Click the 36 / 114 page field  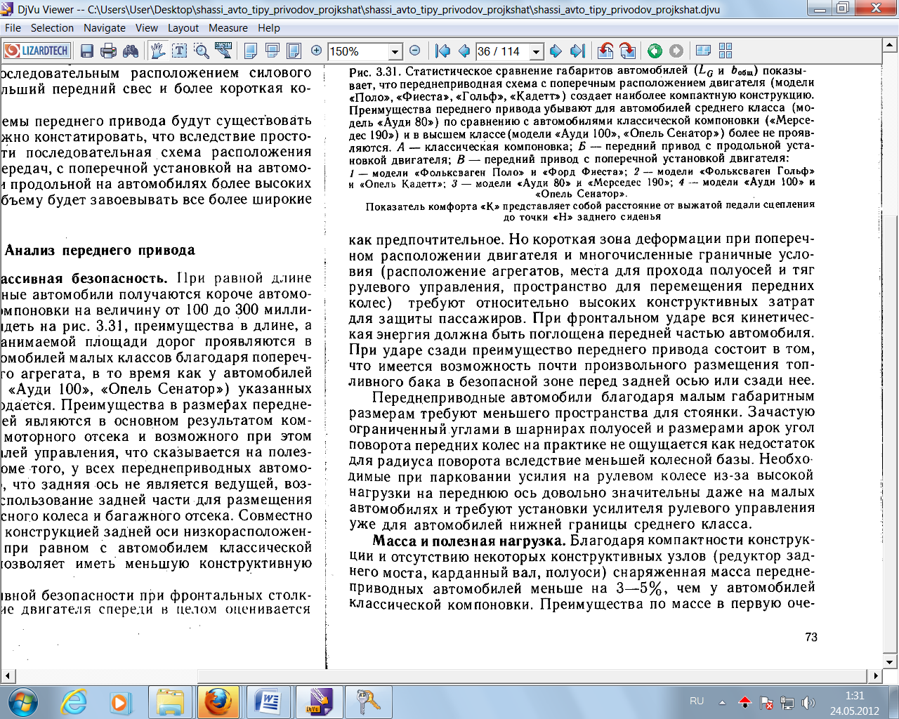[x=503, y=51]
